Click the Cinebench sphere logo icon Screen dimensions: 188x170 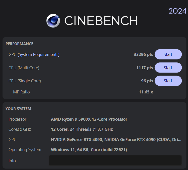click(53, 21)
